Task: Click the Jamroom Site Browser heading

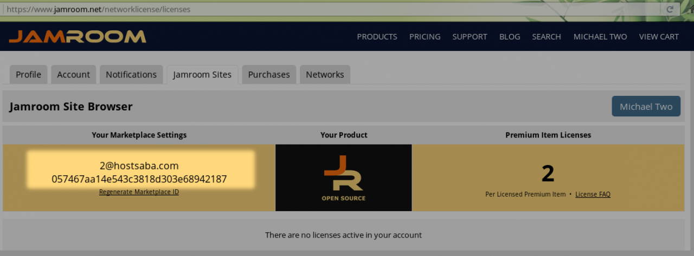Action: coord(71,107)
